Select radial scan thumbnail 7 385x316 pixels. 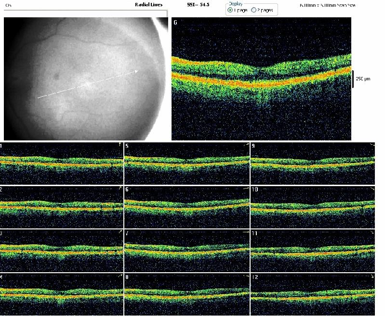(x=187, y=251)
